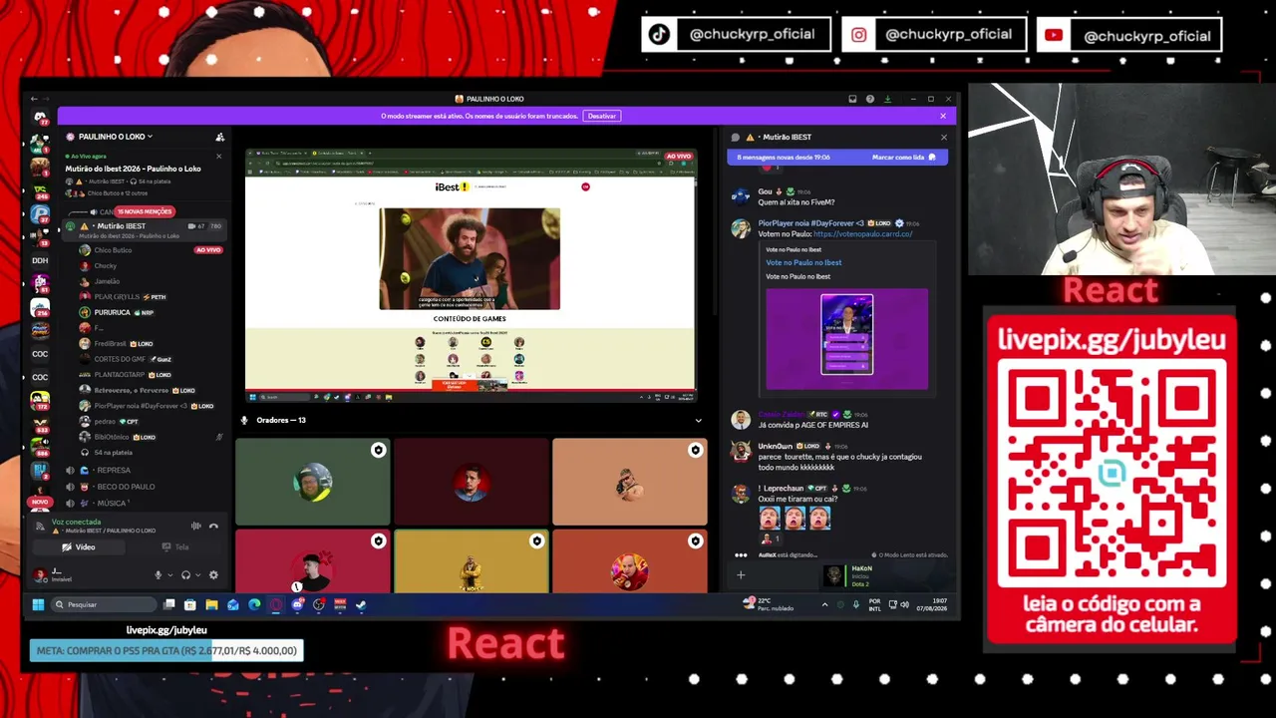
Task: Toggle camera with the Vídeo button
Action: click(79, 546)
